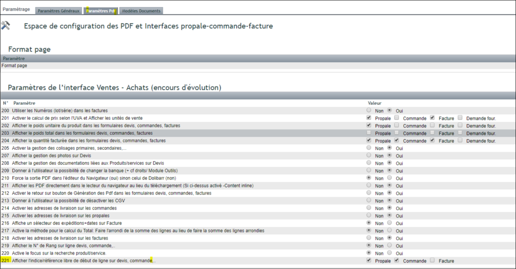The image size is (516, 269).
Task: Enable Propale for parameter 203 poids total
Action: [369, 133]
